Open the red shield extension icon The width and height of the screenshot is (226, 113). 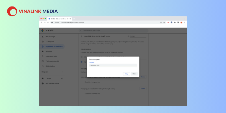(168, 23)
